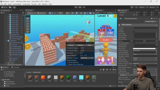The width and height of the screenshot is (160, 90).
Task: Open the Animations folder in Project
Action: tap(10, 82)
